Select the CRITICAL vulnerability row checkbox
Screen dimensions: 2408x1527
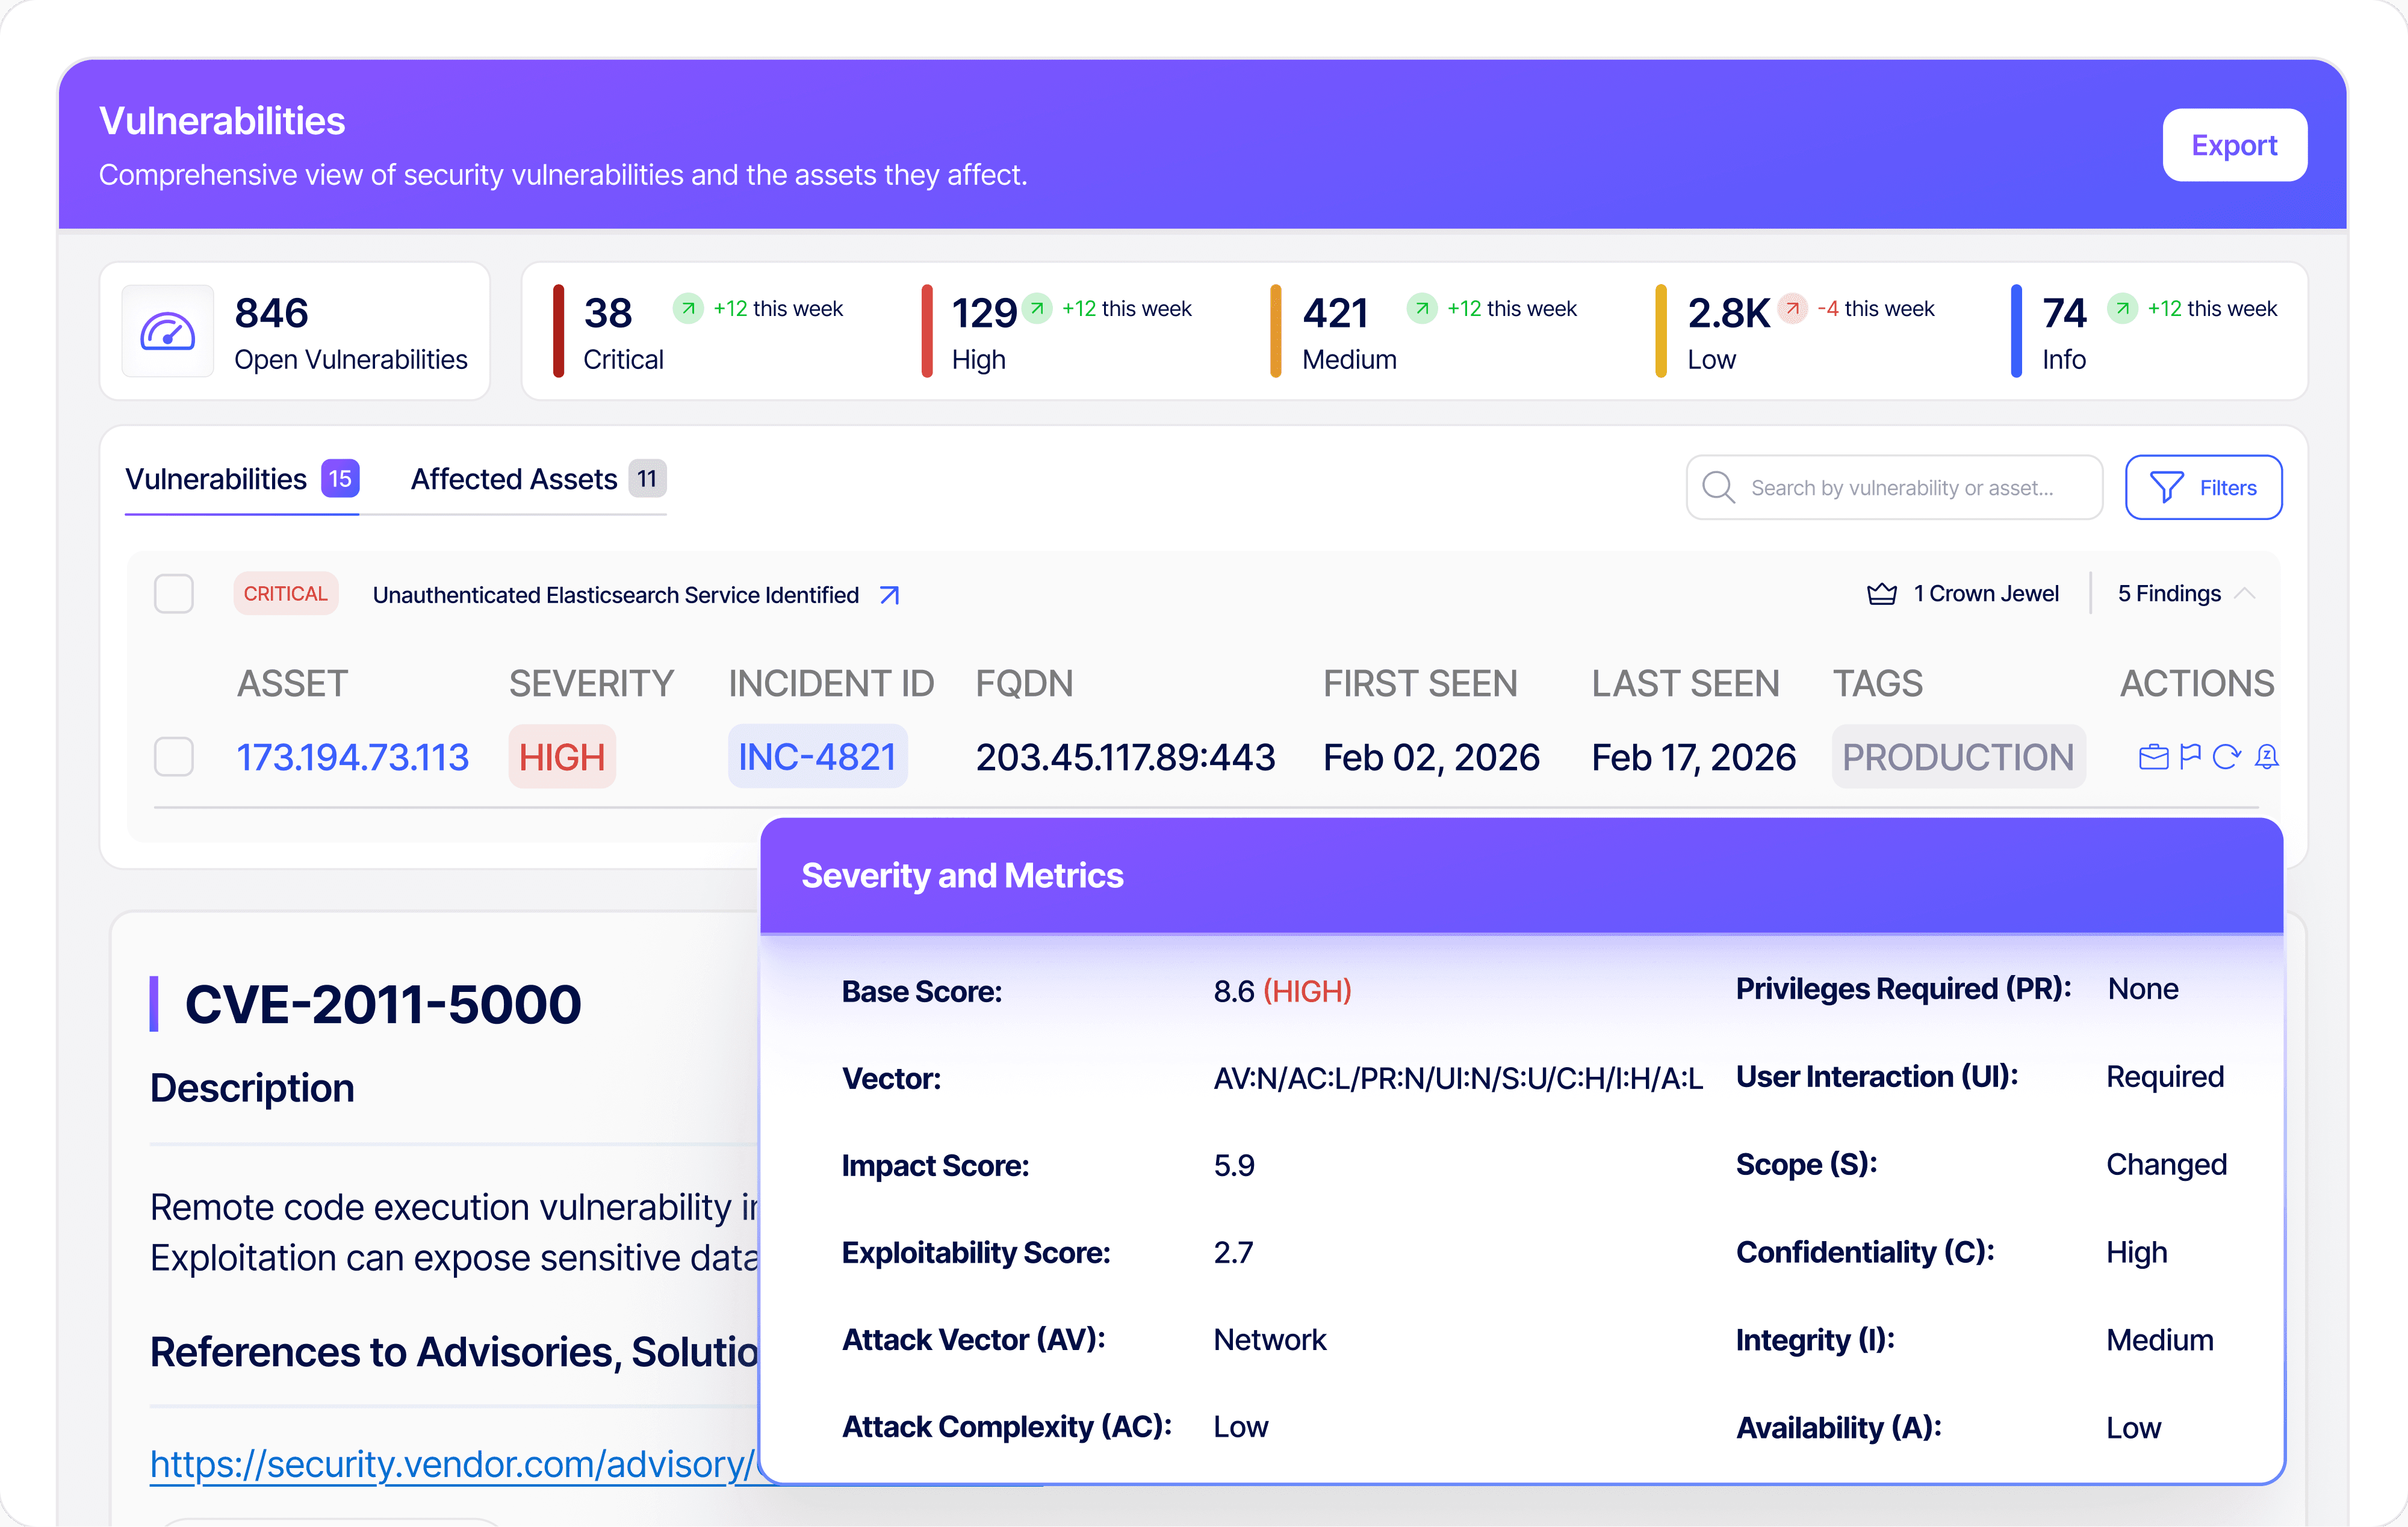(x=174, y=594)
